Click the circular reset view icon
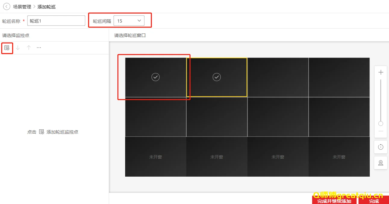The width and height of the screenshot is (389, 204). click(x=381, y=147)
